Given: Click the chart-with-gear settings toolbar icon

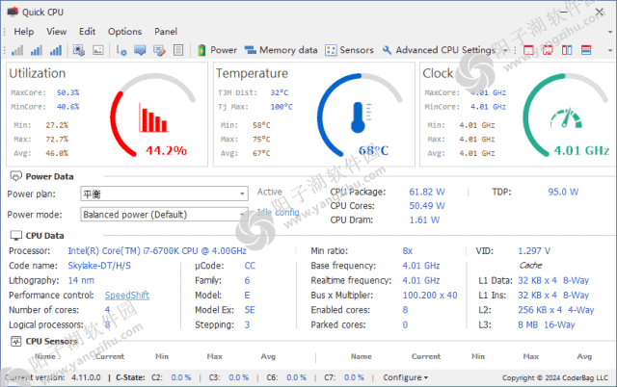Looking at the screenshot, I should [121, 50].
